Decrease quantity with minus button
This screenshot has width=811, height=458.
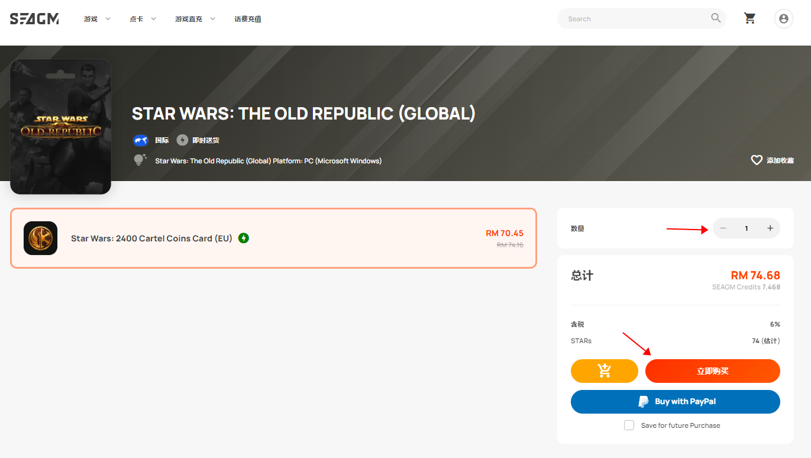tap(723, 228)
